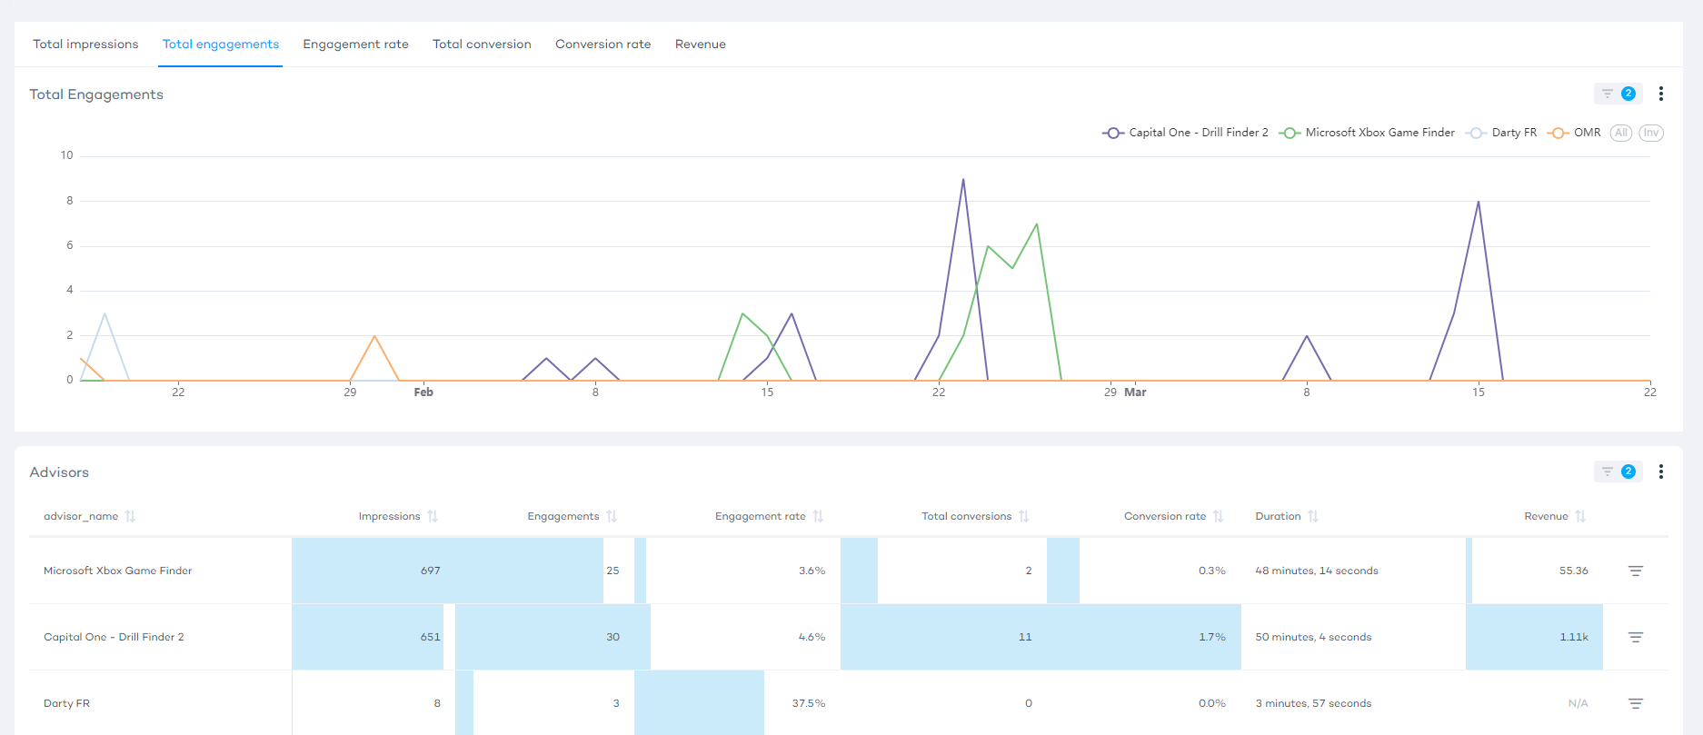This screenshot has width=1703, height=735.
Task: Sort table by Impressions sort icon
Action: (433, 516)
